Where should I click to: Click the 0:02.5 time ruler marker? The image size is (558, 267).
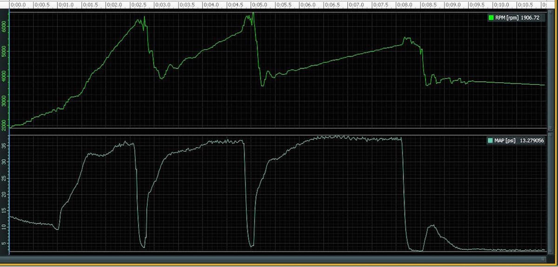click(138, 5)
